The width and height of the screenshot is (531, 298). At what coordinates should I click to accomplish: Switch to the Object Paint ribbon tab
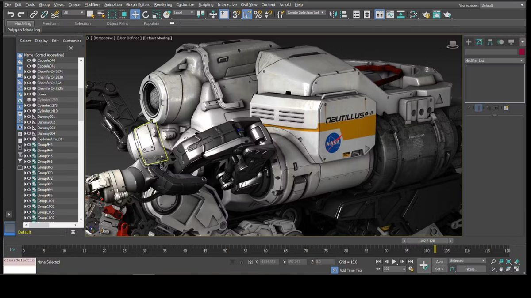[x=117, y=24]
